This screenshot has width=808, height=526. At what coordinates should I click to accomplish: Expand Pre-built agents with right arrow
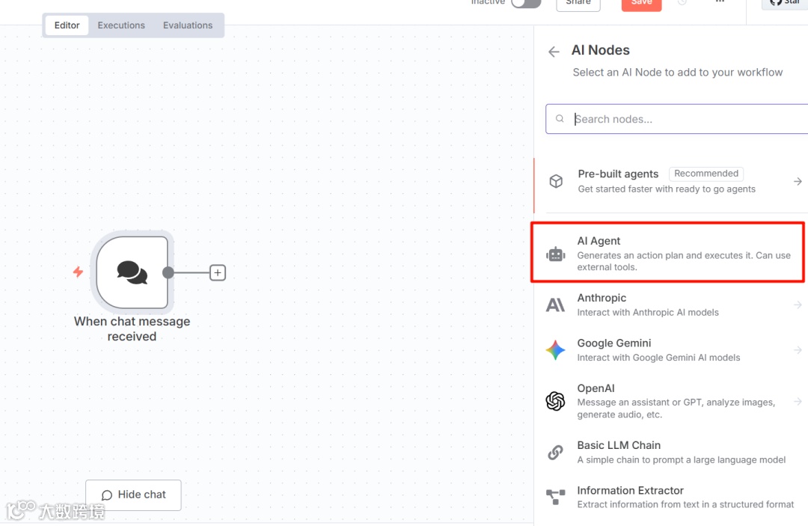[798, 181]
